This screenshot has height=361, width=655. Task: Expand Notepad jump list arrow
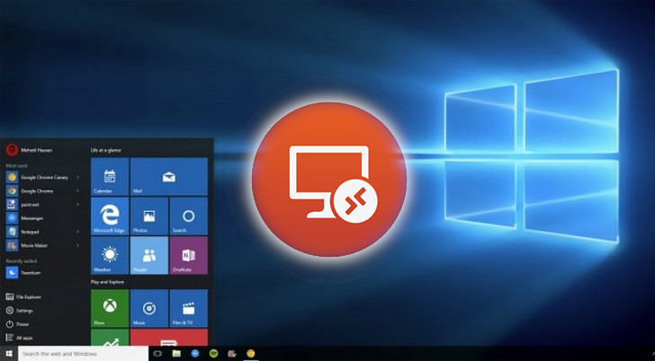click(77, 232)
